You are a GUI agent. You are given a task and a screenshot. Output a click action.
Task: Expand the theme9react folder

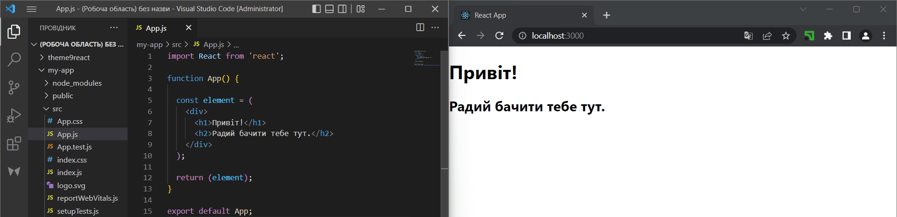click(x=68, y=57)
